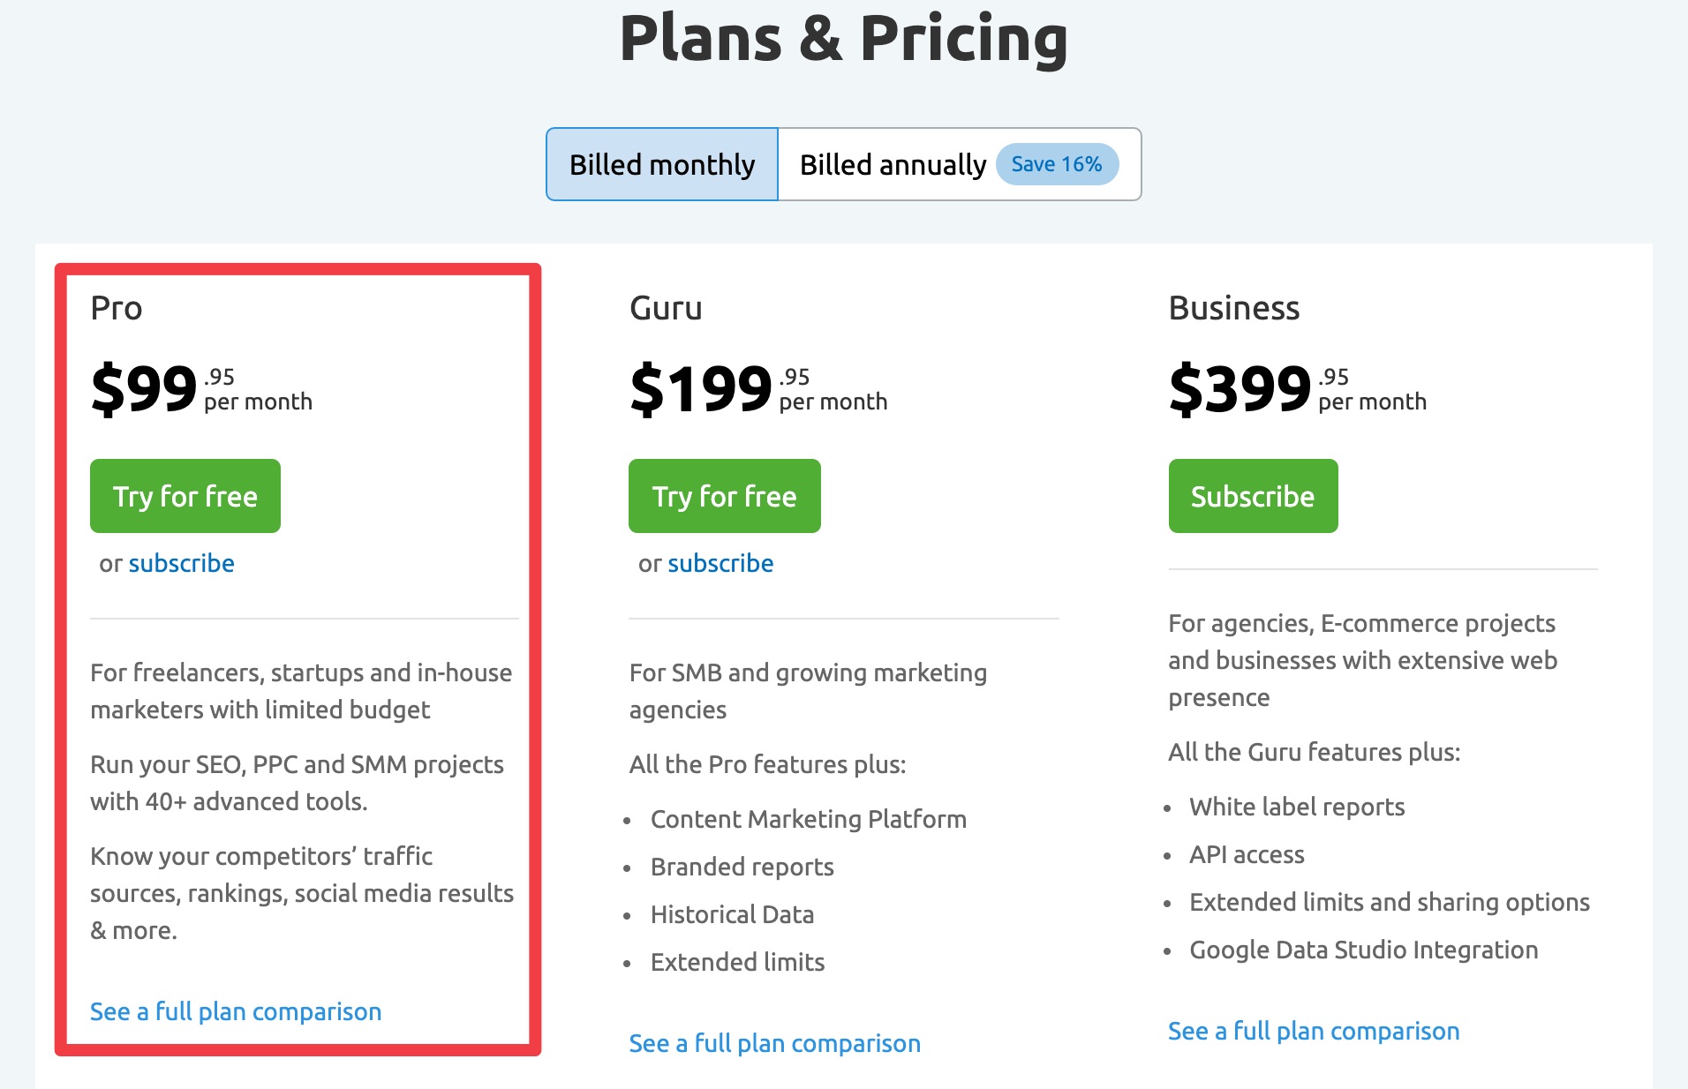
Task: Click the Business plan title
Action: click(1234, 308)
